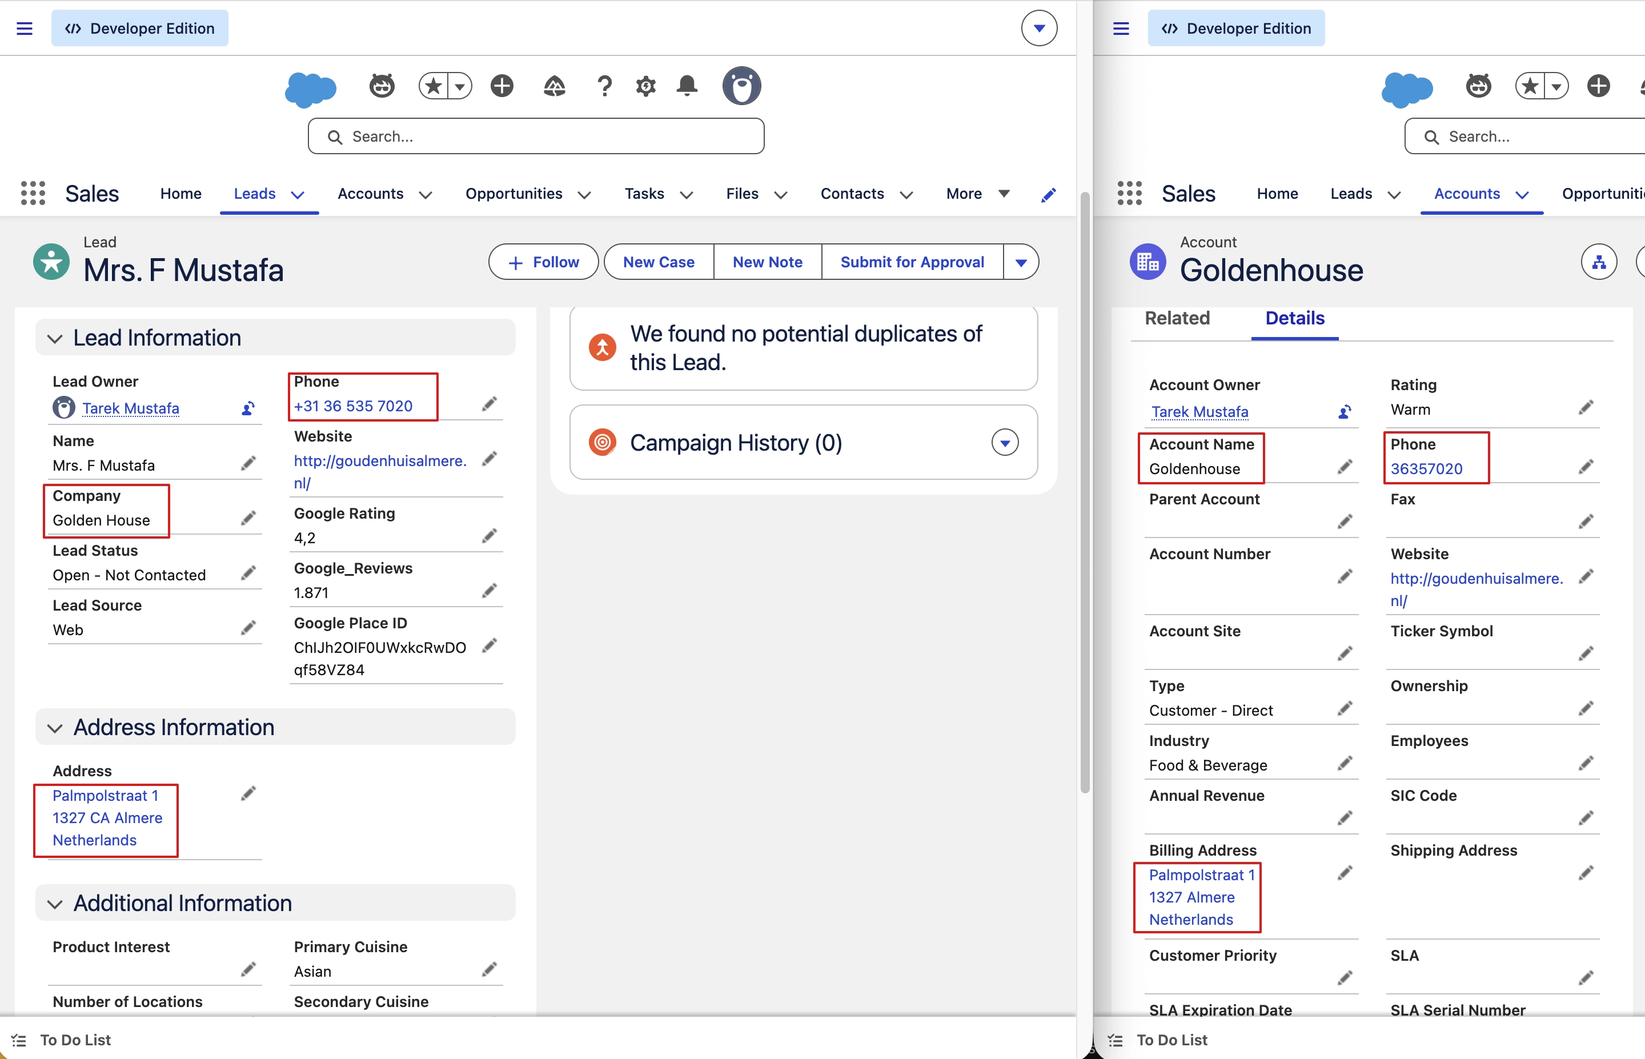
Task: Change Account Owner icon in Account window
Action: coord(1345,412)
